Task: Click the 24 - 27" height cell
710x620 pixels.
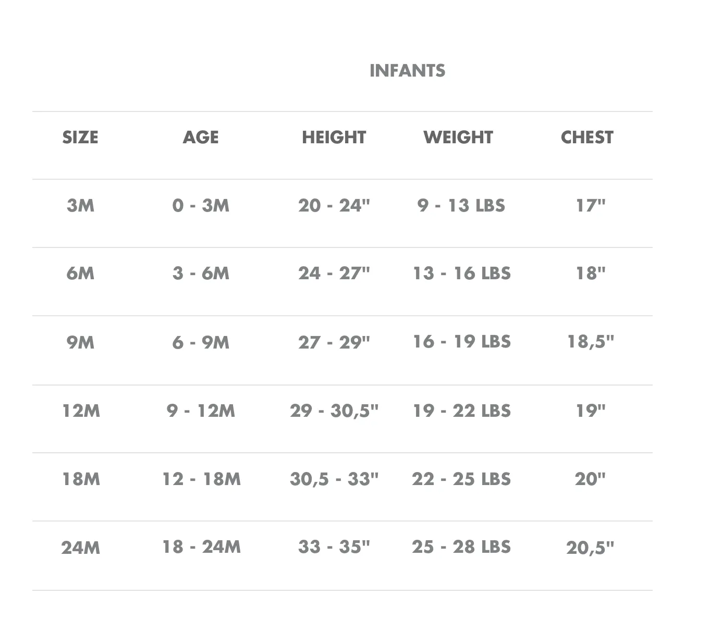Action: tap(334, 273)
